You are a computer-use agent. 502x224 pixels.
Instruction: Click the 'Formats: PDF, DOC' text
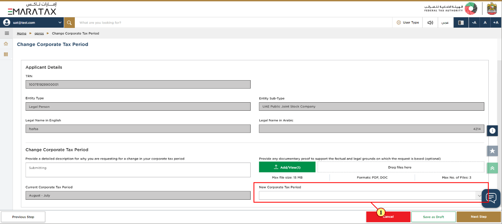[x=372, y=178]
